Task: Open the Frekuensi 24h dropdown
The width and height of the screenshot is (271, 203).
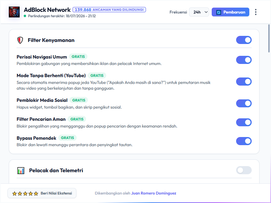Action: [x=199, y=12]
